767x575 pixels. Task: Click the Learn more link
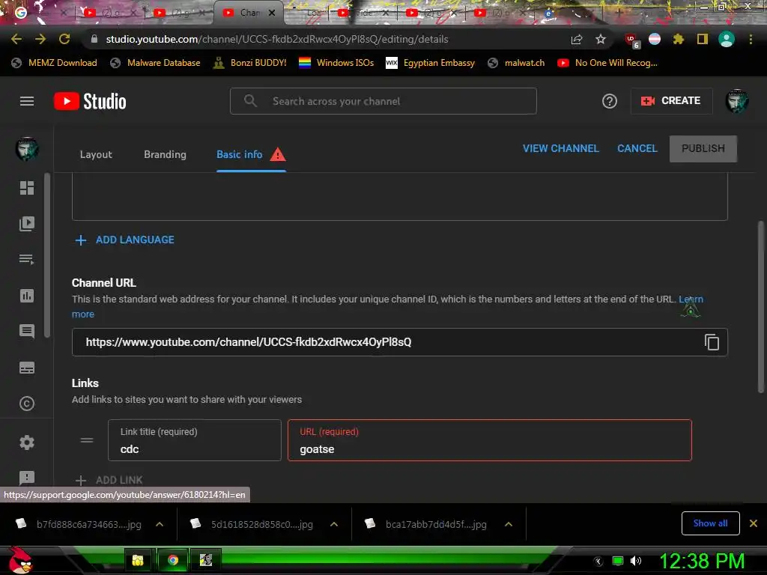point(691,299)
